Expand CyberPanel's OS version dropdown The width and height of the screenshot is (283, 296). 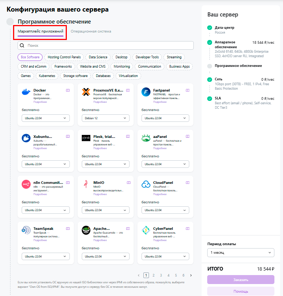click(x=165, y=256)
